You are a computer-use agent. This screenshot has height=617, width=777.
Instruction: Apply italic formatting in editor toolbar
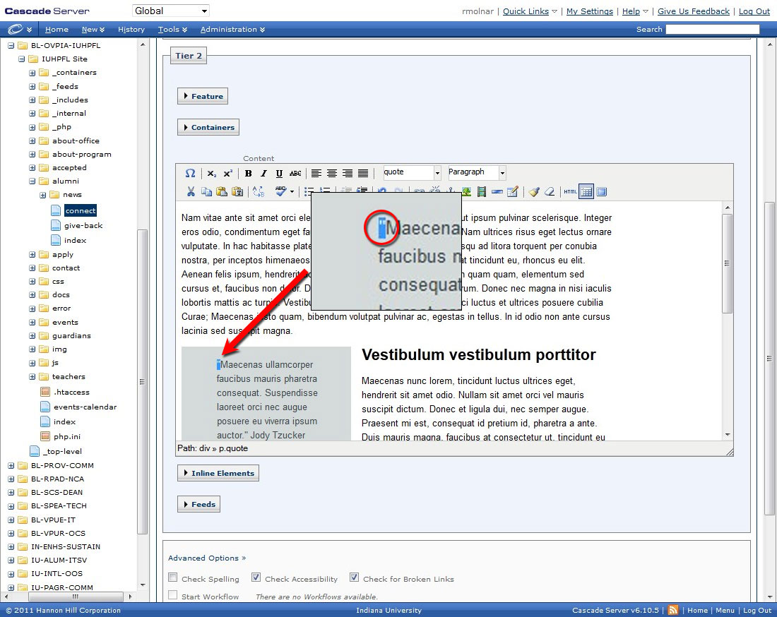click(263, 174)
